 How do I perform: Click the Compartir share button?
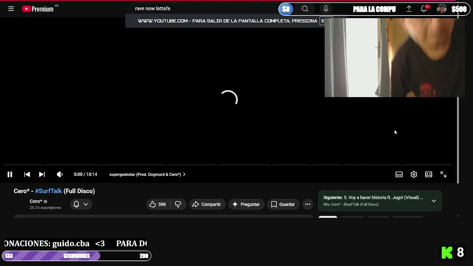click(207, 204)
